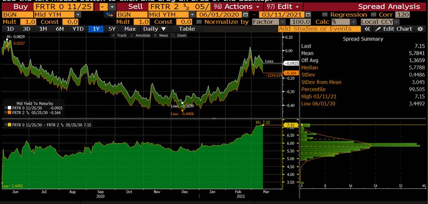Click the Sell leg BGN source field

tap(132, 15)
